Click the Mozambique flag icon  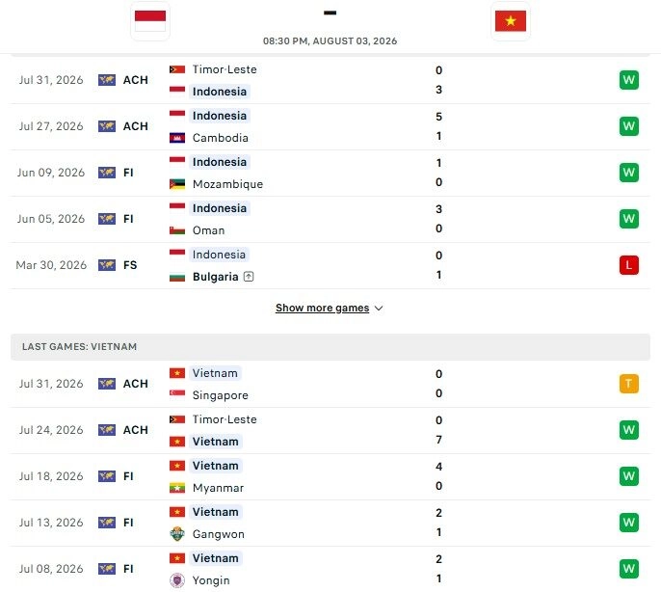pyautogui.click(x=177, y=184)
